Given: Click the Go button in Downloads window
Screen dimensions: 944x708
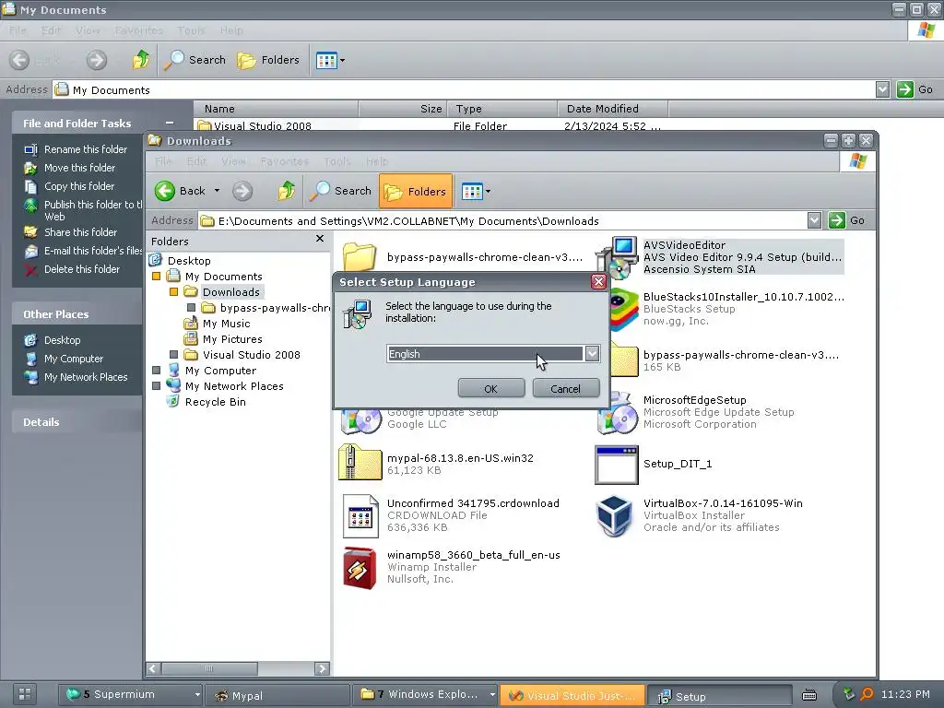Looking at the screenshot, I should [x=847, y=220].
